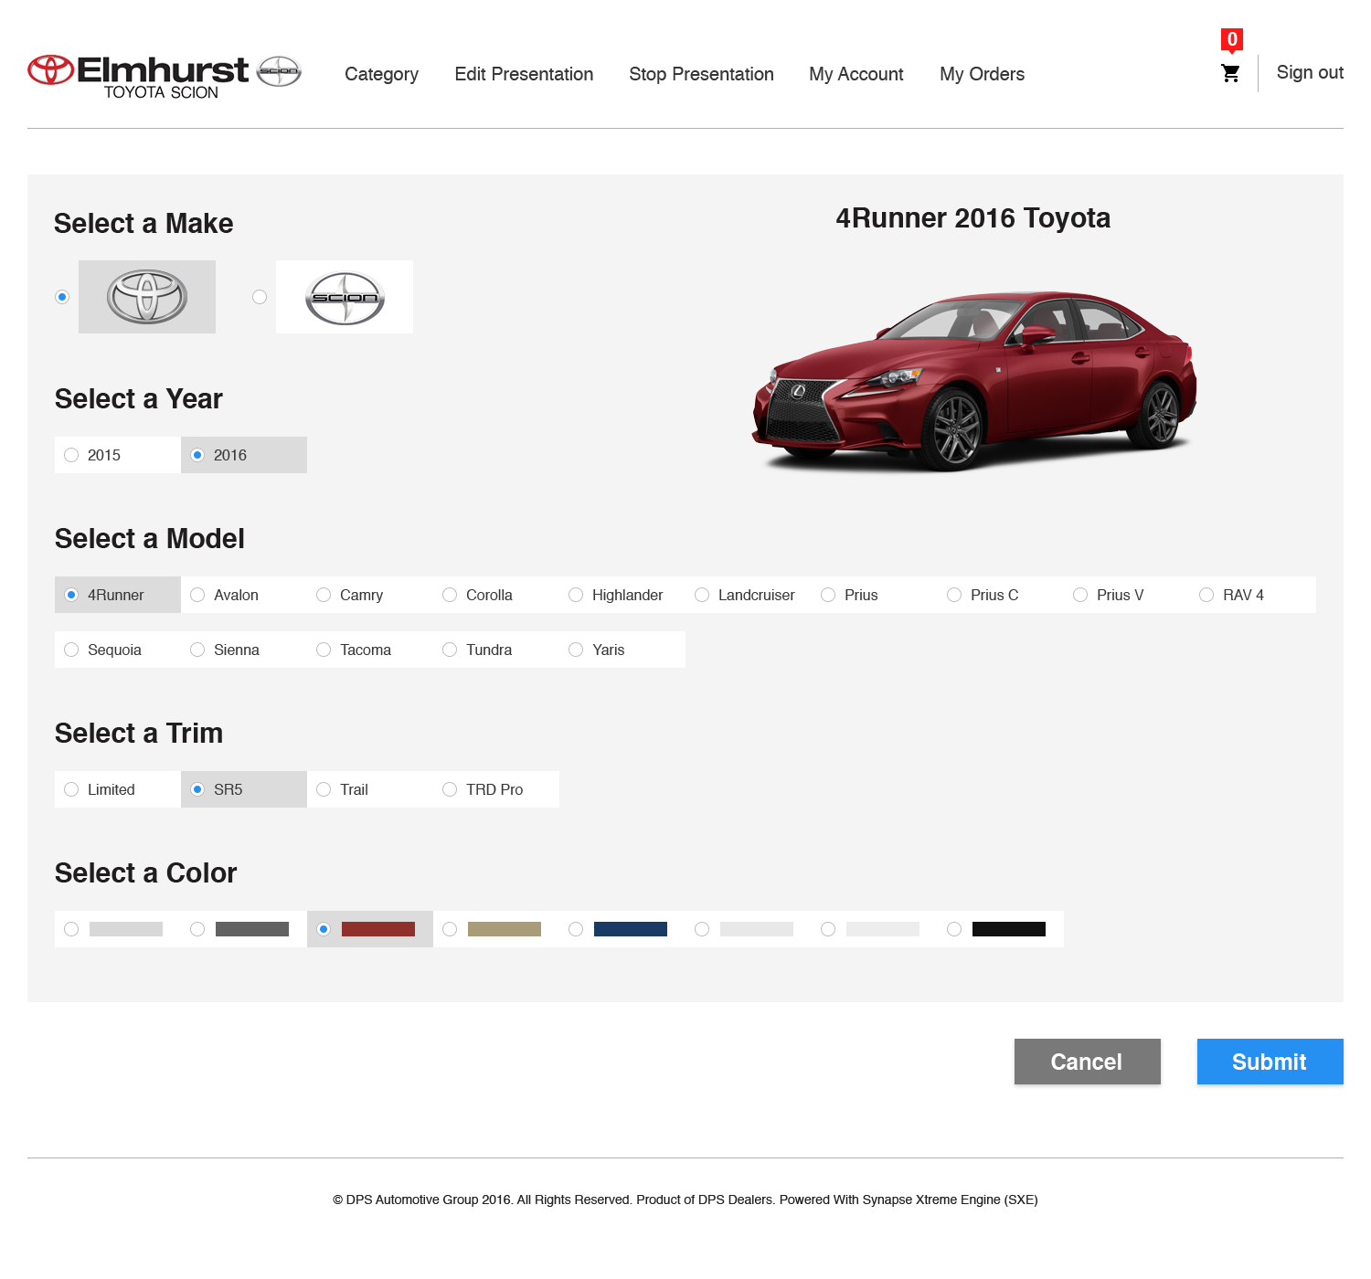Select the Landcruiser model
The image size is (1371, 1279).
coord(749,595)
